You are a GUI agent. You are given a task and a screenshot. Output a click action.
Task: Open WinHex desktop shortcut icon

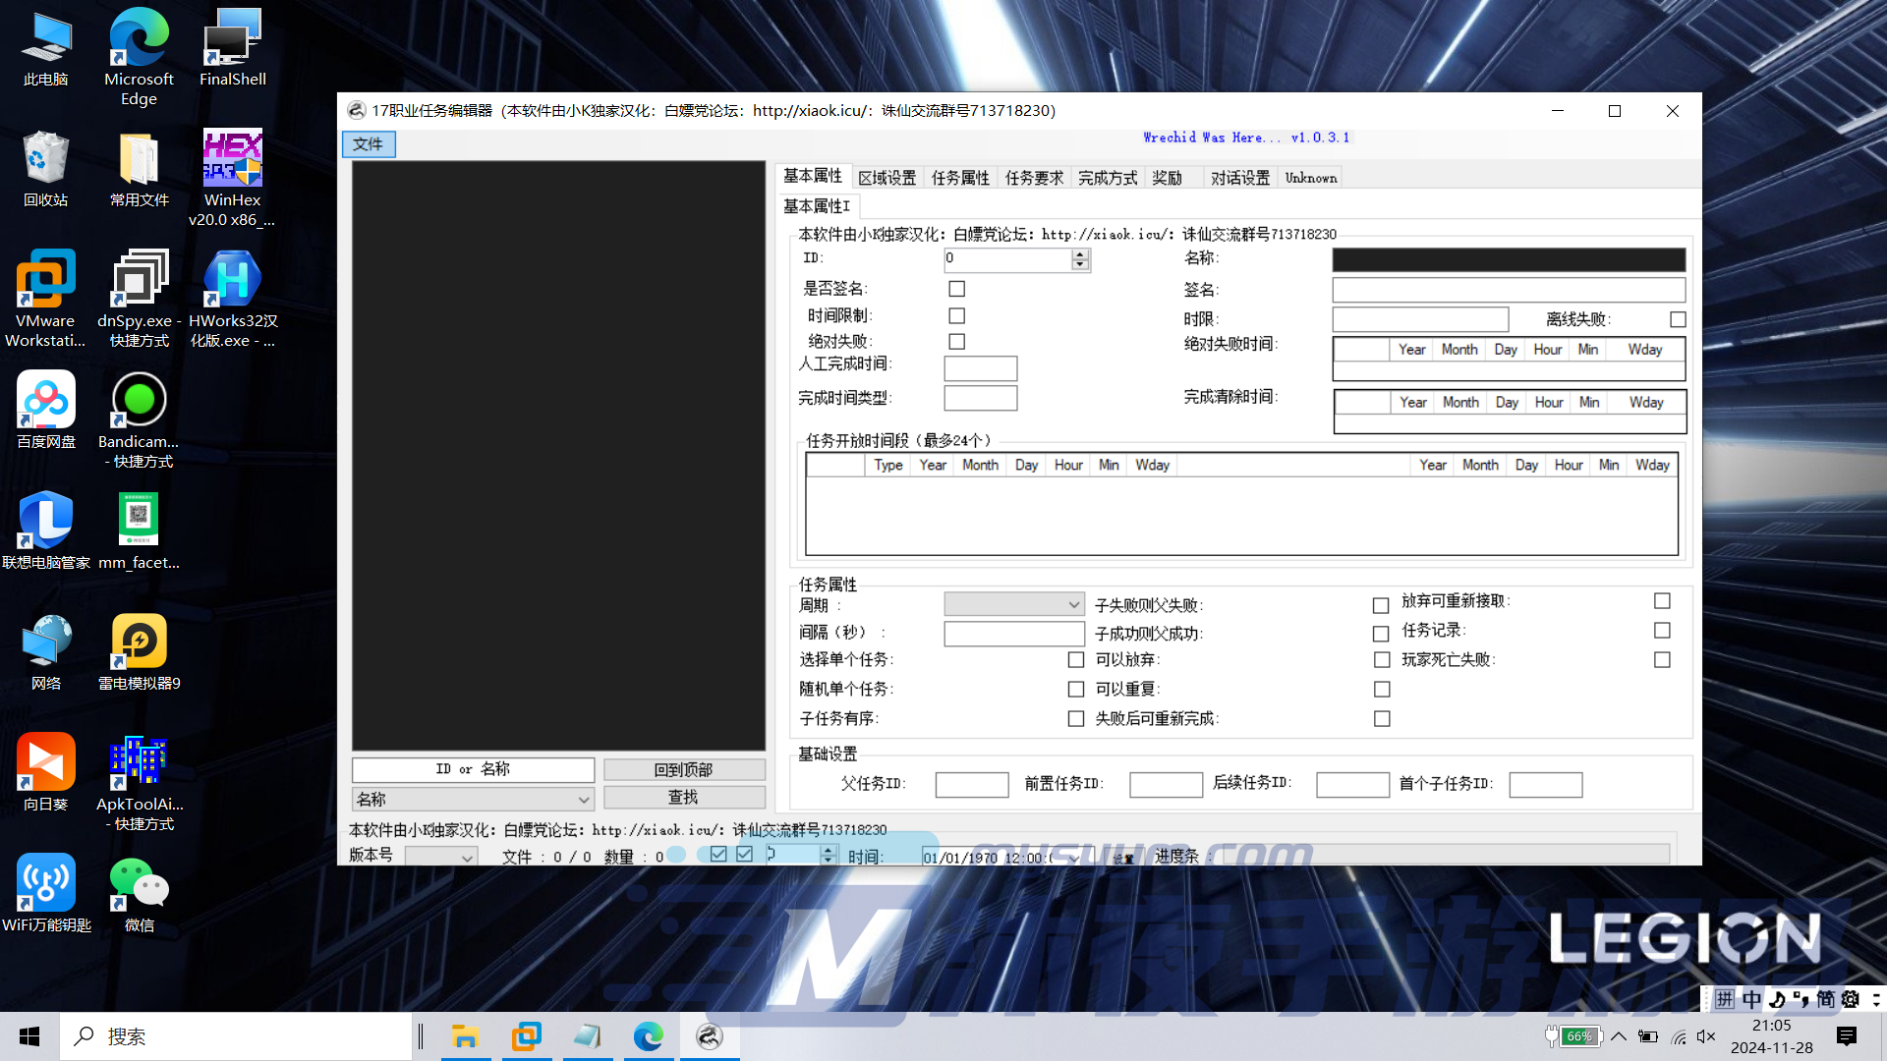(x=232, y=158)
